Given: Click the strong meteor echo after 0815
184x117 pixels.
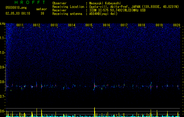Looking at the screenshot, I should (94, 86).
